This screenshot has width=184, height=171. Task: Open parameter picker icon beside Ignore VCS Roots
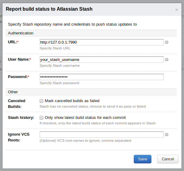point(167,134)
